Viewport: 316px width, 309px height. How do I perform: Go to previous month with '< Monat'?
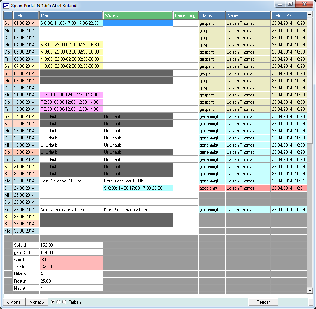click(14, 302)
